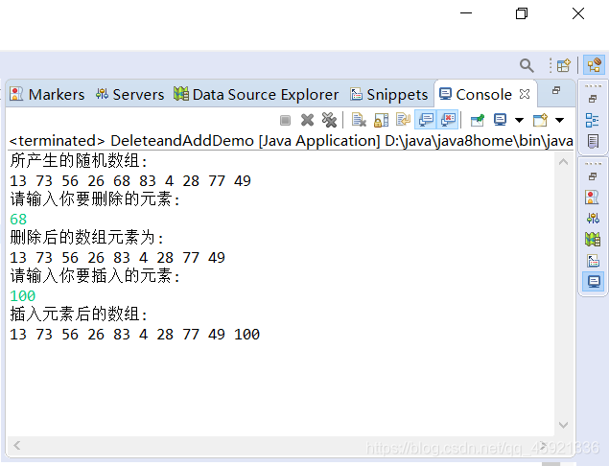This screenshot has width=609, height=466.
Task: Click the Open Console icon
Action: (x=540, y=120)
